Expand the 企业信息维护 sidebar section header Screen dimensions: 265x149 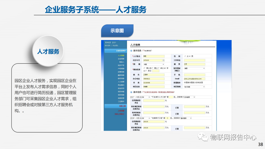pyautogui.click(x=116, y=51)
